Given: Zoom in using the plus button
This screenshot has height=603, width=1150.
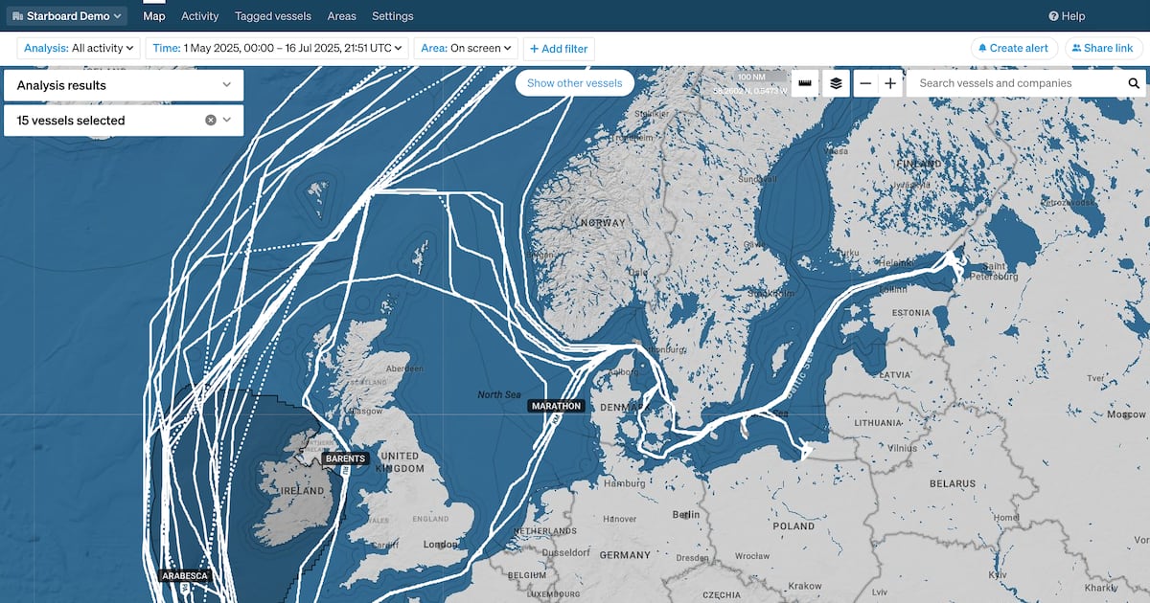Looking at the screenshot, I should (890, 83).
